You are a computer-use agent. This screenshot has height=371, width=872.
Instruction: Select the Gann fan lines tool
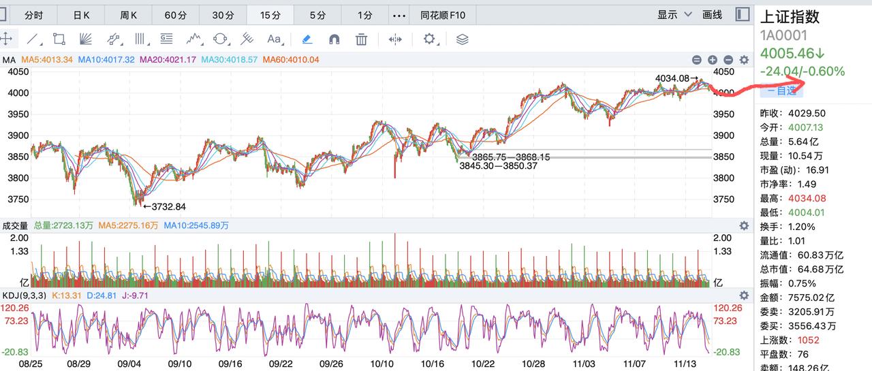pyautogui.click(x=86, y=39)
